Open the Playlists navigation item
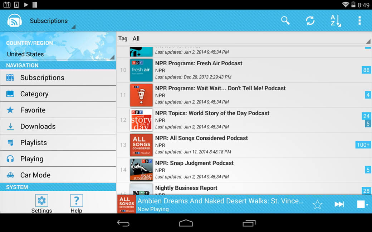 (x=58, y=142)
